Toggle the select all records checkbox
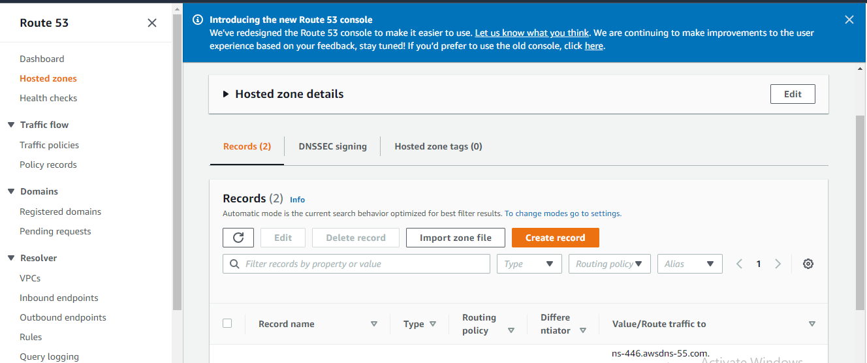867x363 pixels. pos(227,323)
